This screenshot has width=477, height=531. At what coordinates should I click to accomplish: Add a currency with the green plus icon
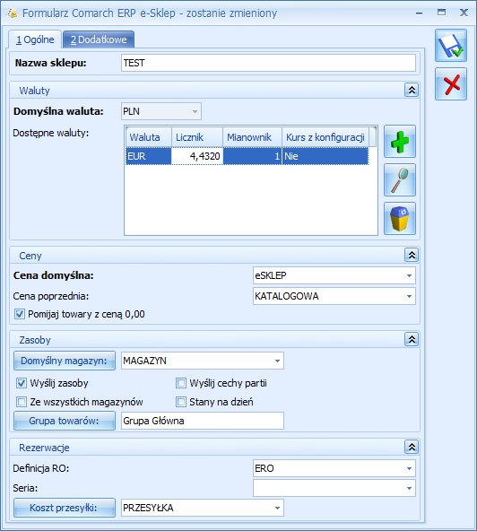click(400, 142)
